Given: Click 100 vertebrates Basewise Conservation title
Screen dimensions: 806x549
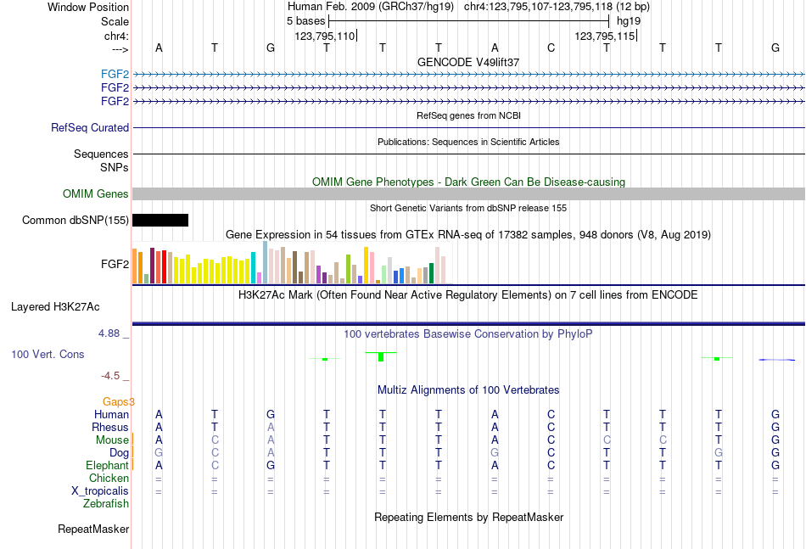Looking at the screenshot, I should point(468,334).
